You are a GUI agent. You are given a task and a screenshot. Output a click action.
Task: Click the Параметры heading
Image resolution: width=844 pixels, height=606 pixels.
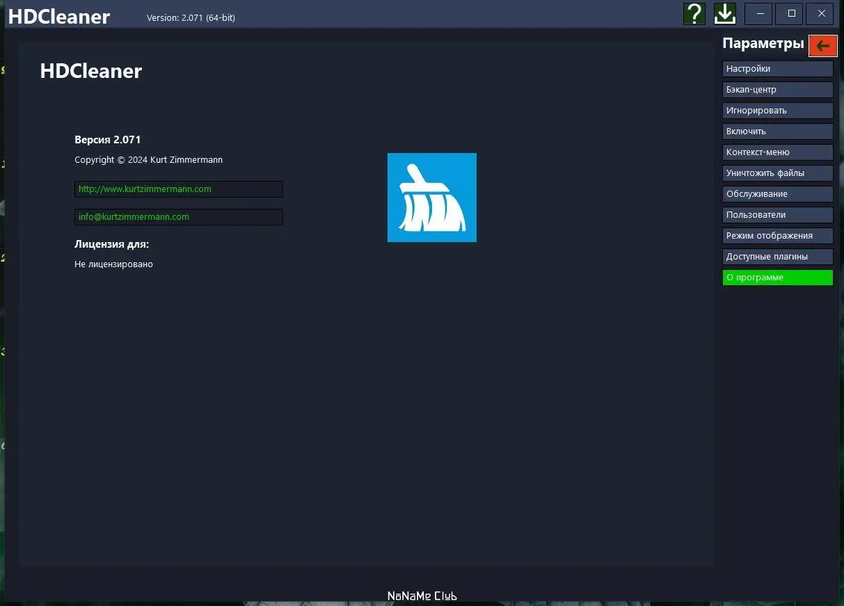coord(763,44)
